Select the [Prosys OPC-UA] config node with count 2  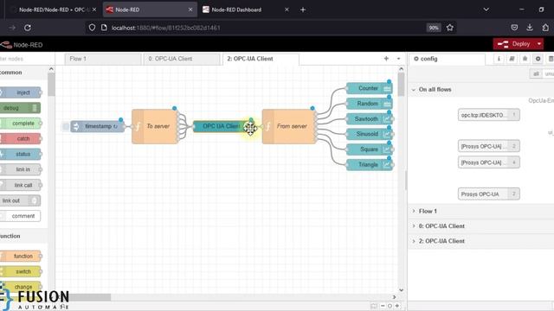(x=488, y=146)
